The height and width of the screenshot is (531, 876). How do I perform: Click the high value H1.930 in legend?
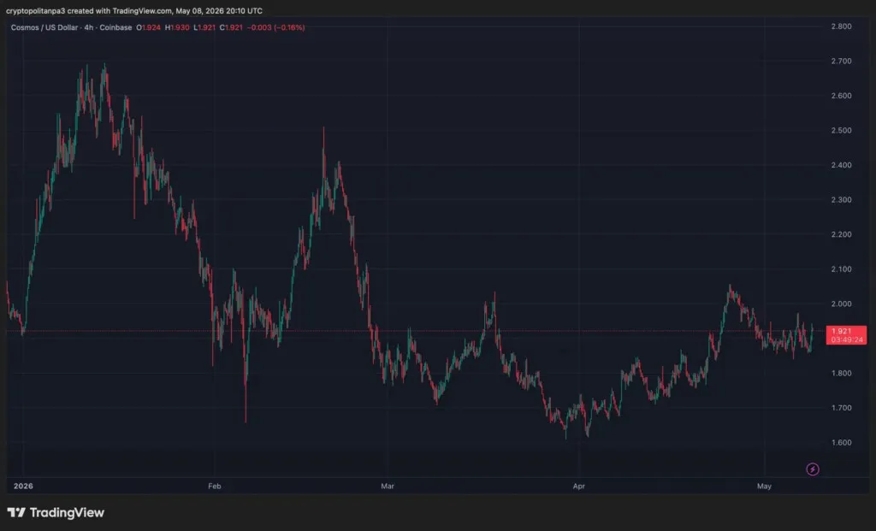point(177,27)
